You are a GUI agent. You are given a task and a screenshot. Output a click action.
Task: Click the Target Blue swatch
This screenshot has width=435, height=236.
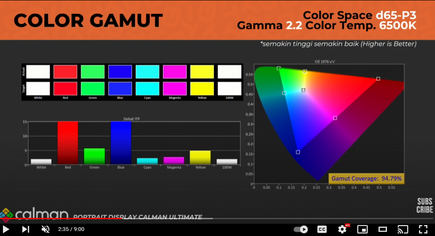(x=120, y=89)
